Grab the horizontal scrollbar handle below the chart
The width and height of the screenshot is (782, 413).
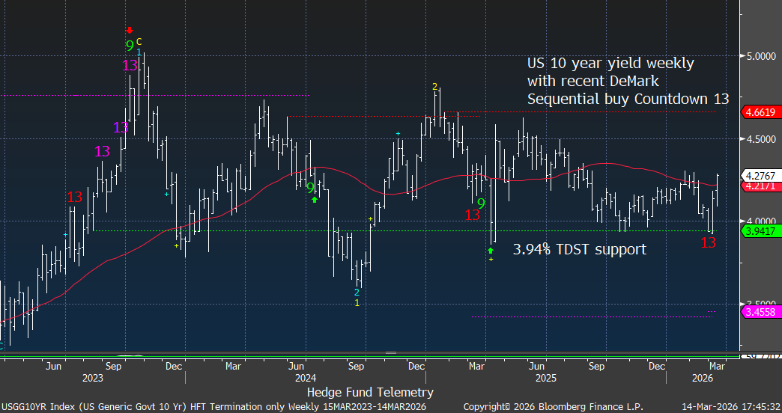tap(390, 352)
